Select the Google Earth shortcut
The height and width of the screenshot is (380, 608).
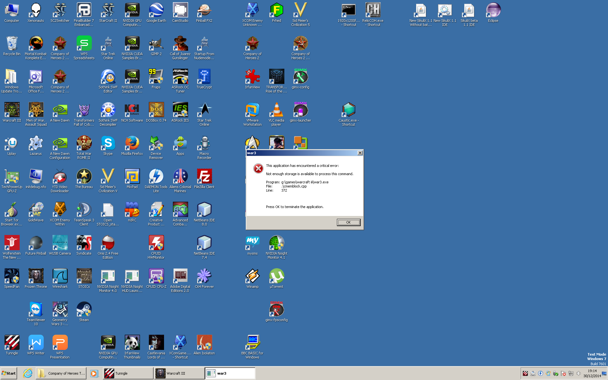156,10
